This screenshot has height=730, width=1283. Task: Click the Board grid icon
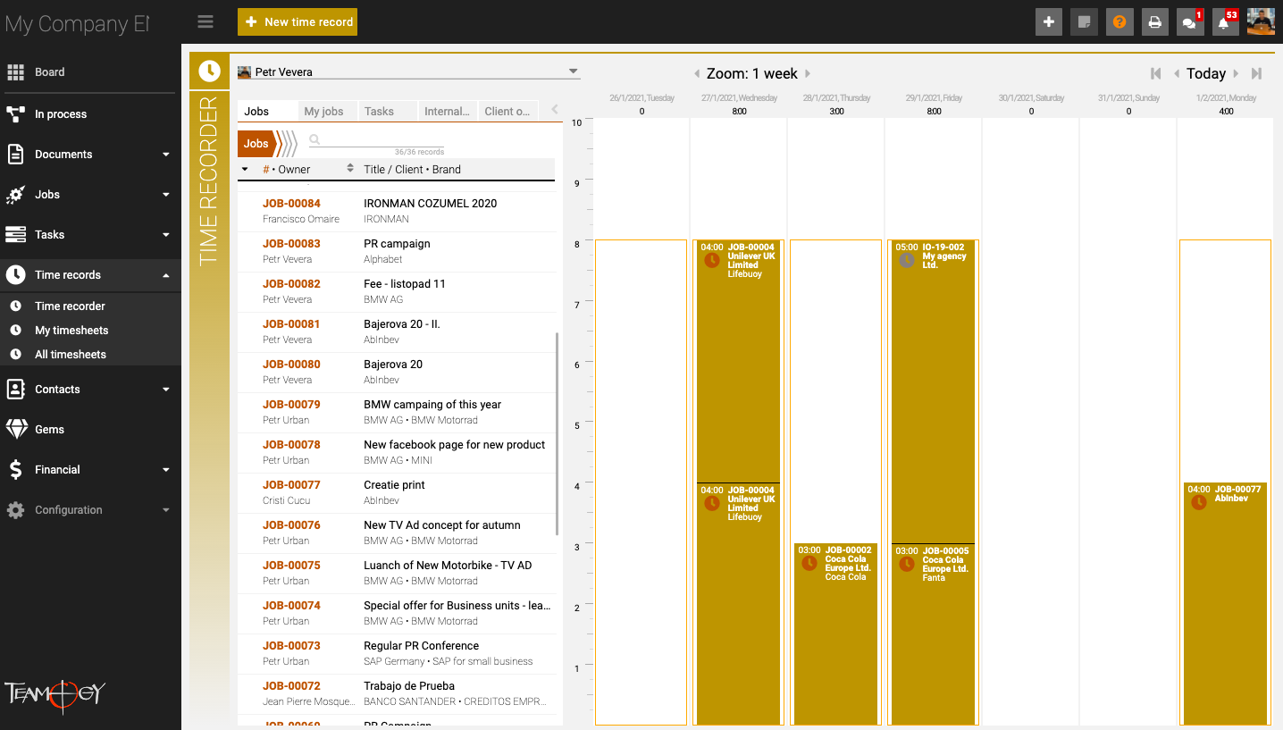[x=15, y=72]
